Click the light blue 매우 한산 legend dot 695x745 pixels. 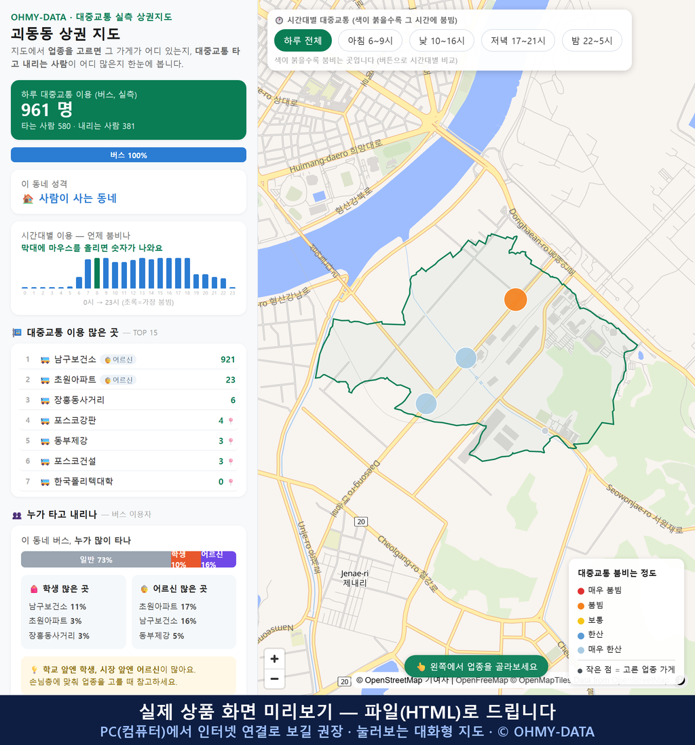580,650
